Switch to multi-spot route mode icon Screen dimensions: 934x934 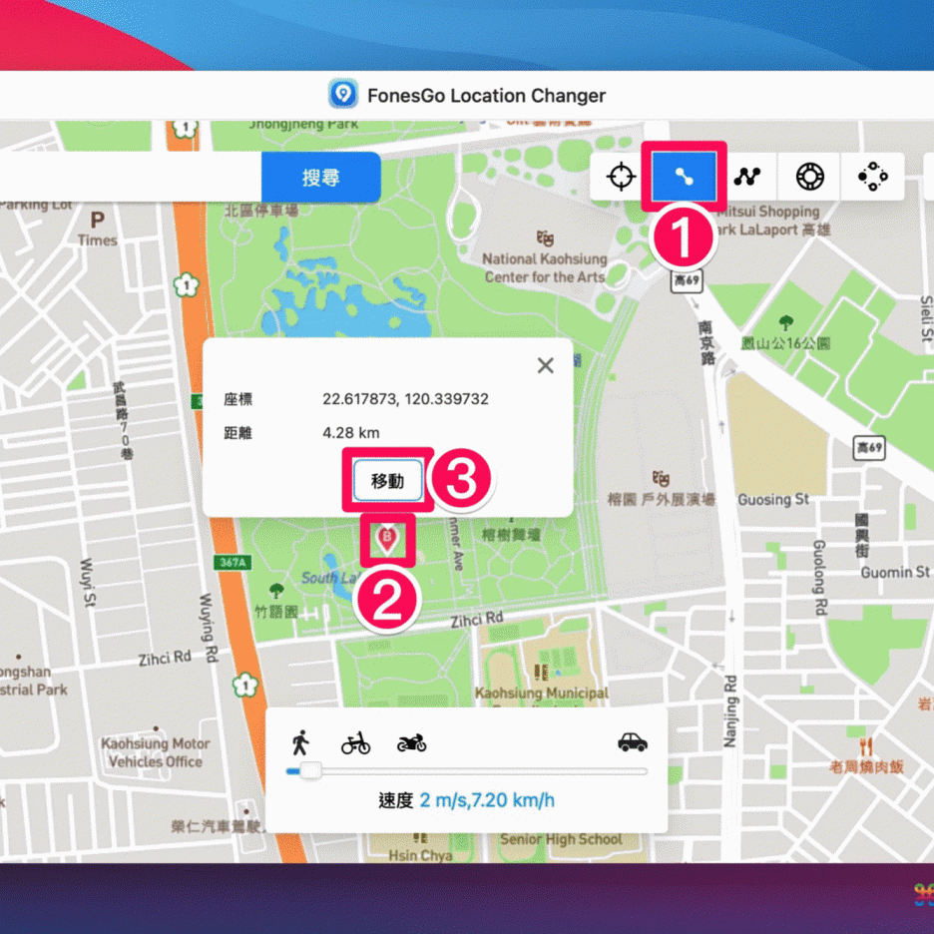point(746,178)
